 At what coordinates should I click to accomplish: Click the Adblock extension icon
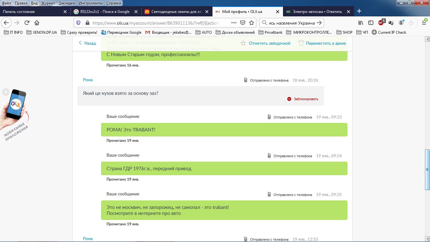click(381, 23)
